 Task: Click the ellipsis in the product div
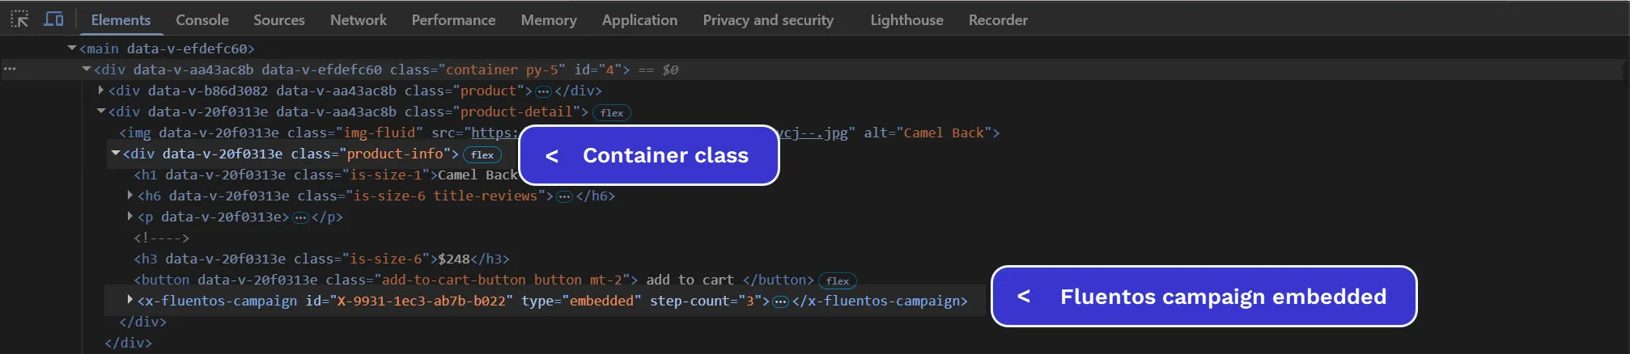tap(543, 91)
